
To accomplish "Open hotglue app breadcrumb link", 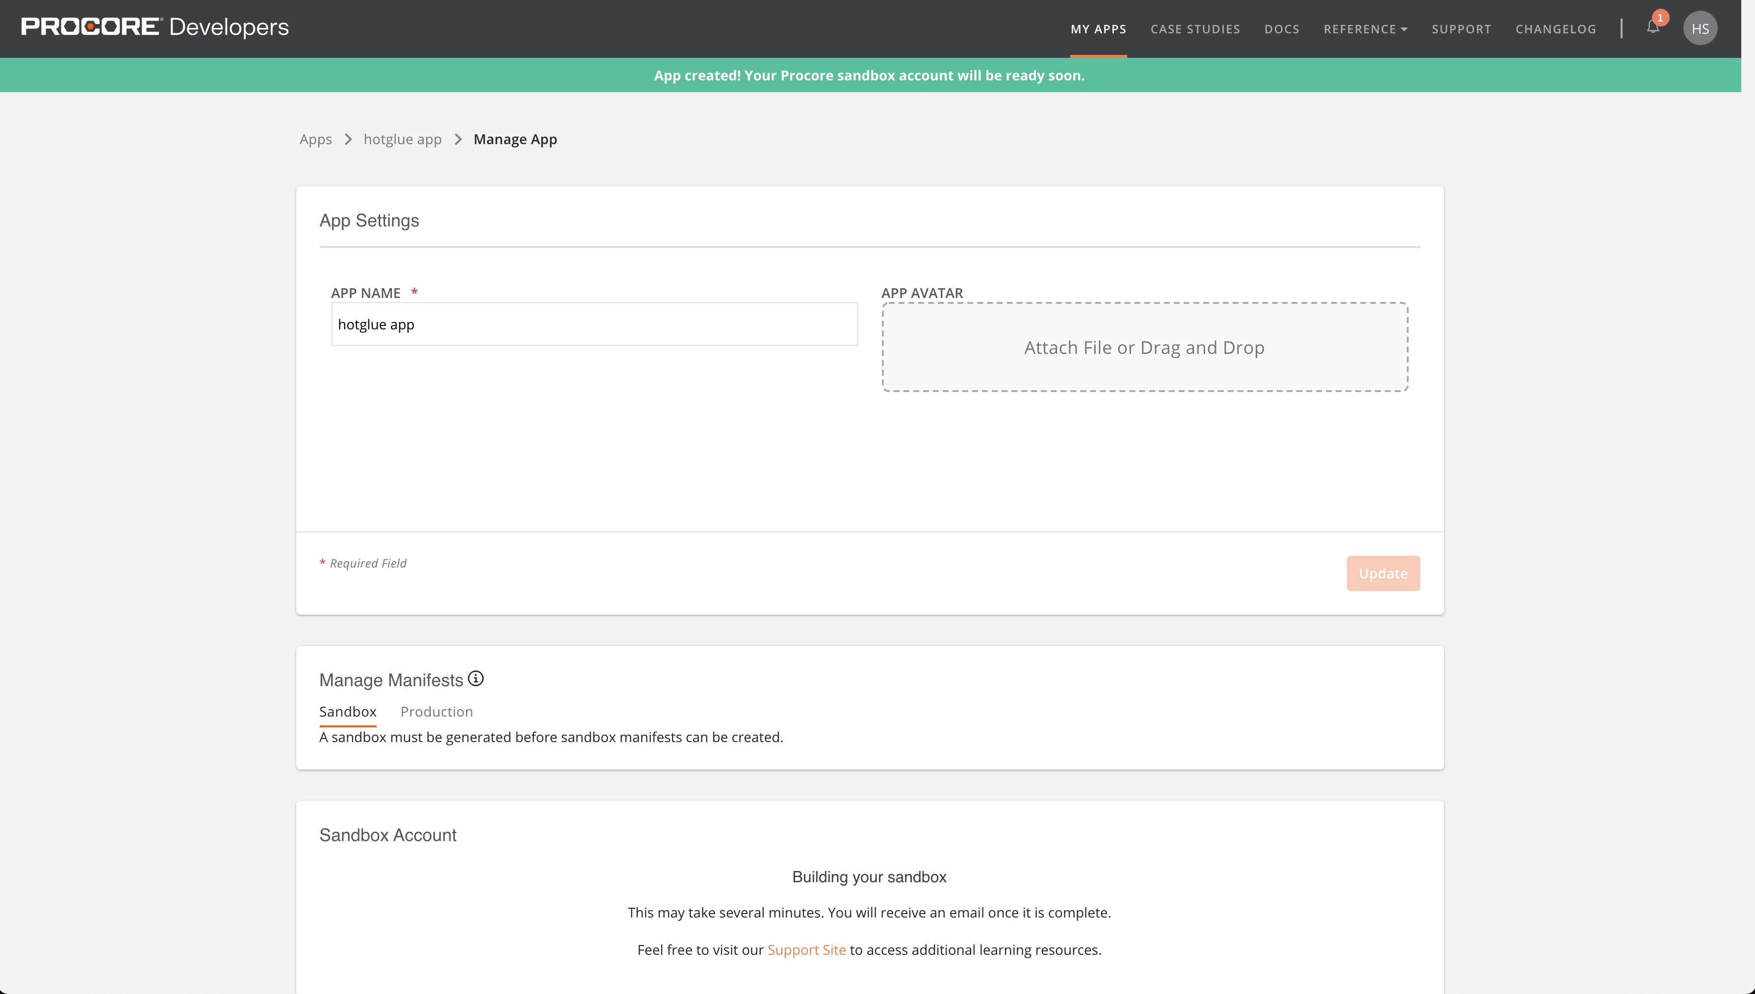I will [x=402, y=139].
